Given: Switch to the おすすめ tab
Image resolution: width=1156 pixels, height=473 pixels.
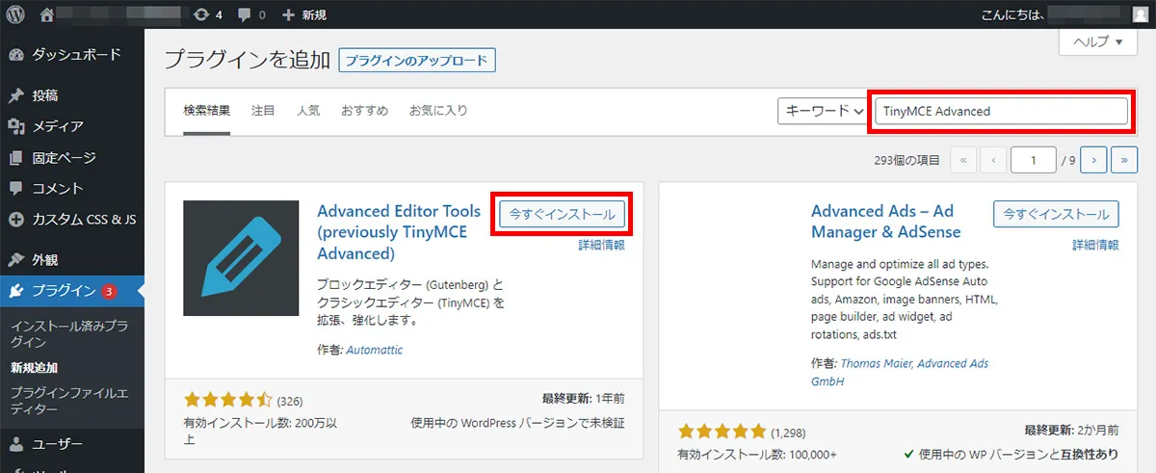Looking at the screenshot, I should tap(364, 111).
